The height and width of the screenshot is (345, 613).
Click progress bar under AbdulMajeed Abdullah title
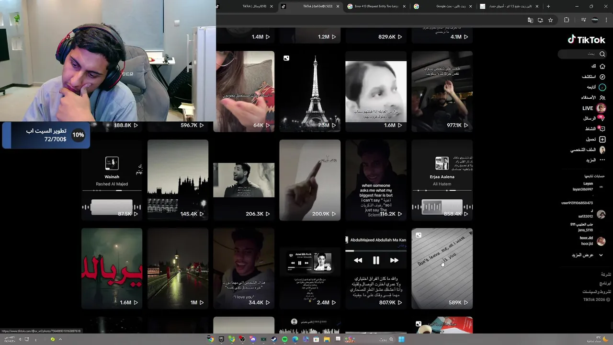(x=376, y=250)
